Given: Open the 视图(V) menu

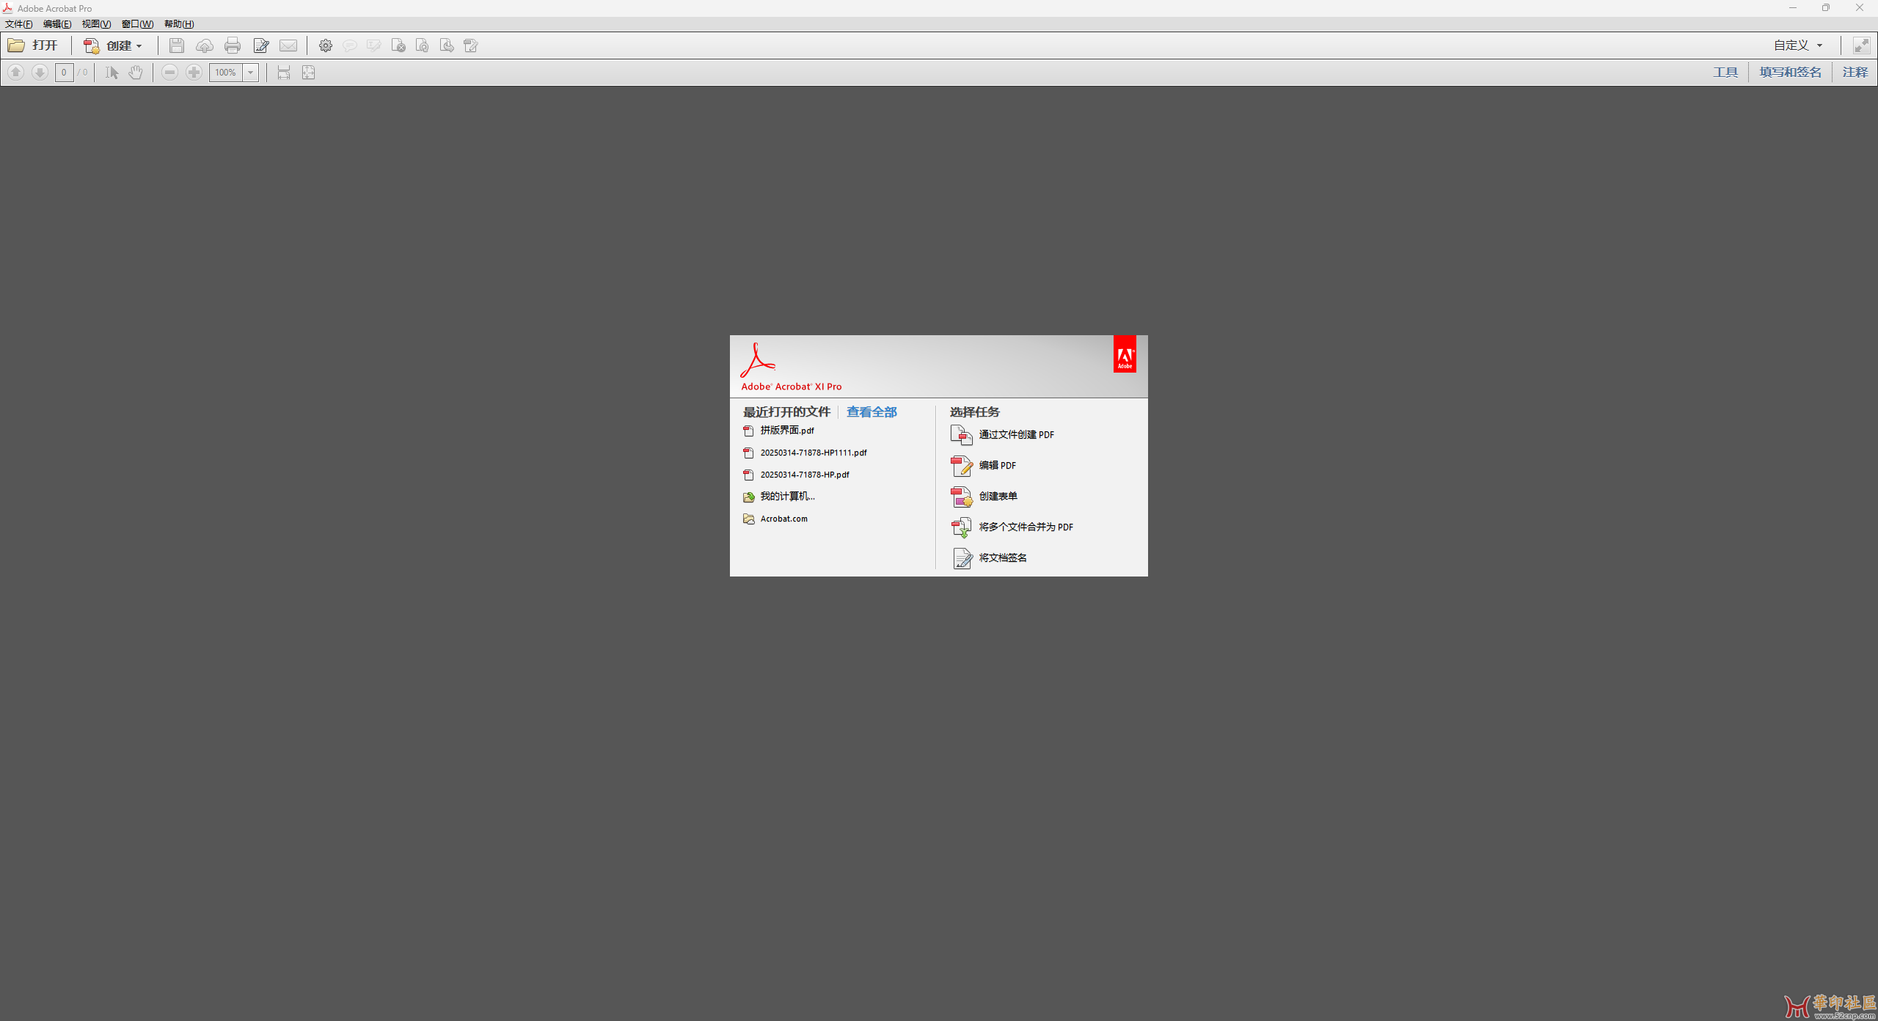Looking at the screenshot, I should (96, 24).
